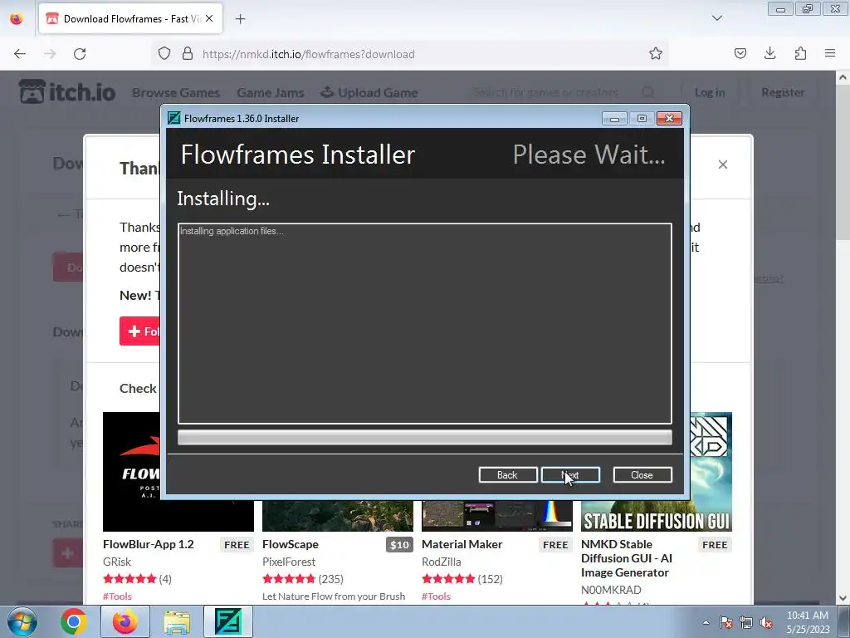The image size is (850, 638).
Task: Click the muted volume tray icon
Action: (766, 623)
